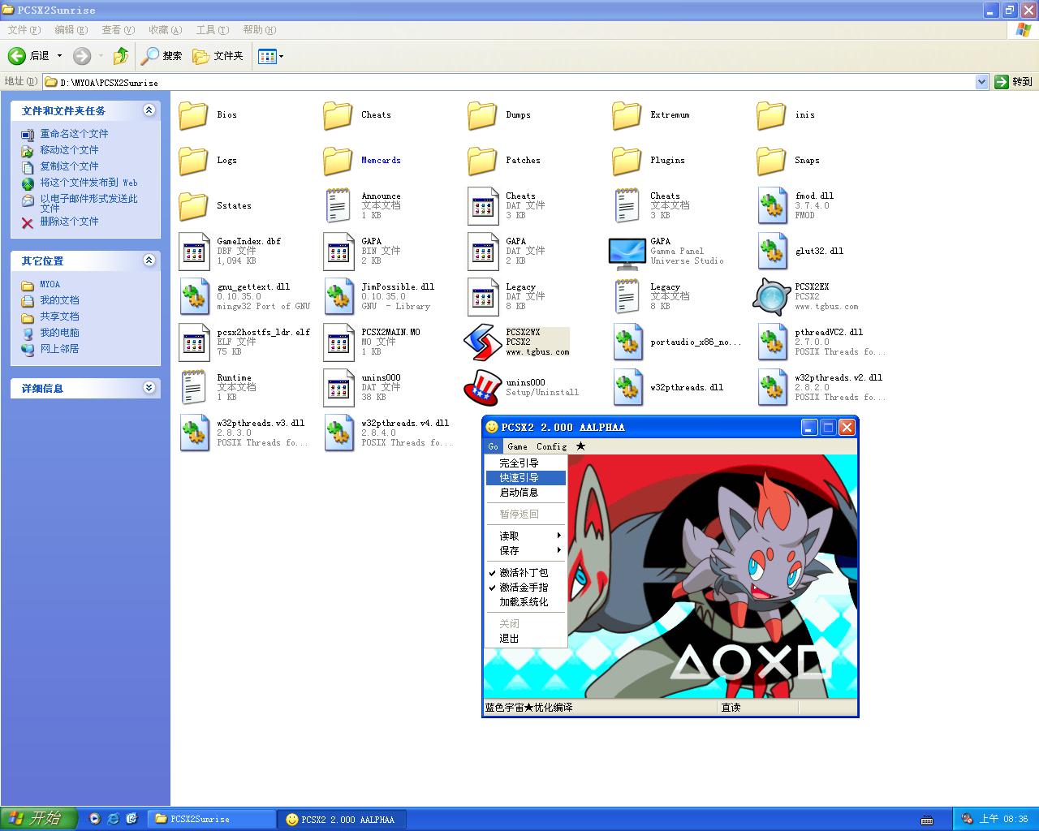Click the address bar path field
The width and height of the screenshot is (1039, 831).
pyautogui.click(x=511, y=82)
